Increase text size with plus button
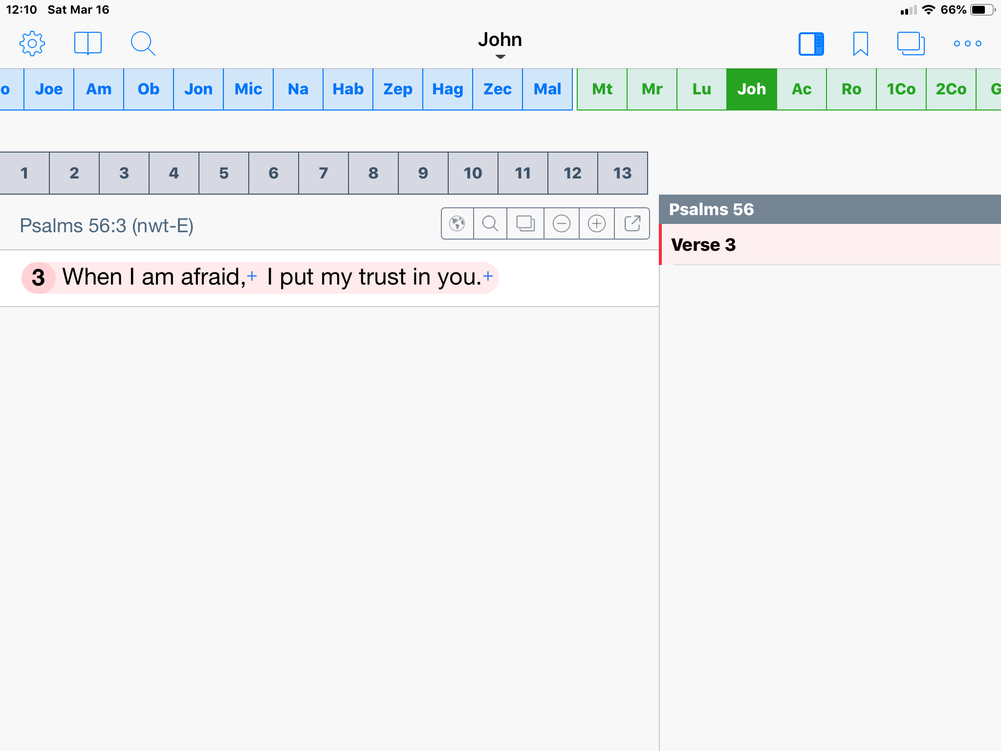This screenshot has height=751, width=1001. click(x=597, y=223)
